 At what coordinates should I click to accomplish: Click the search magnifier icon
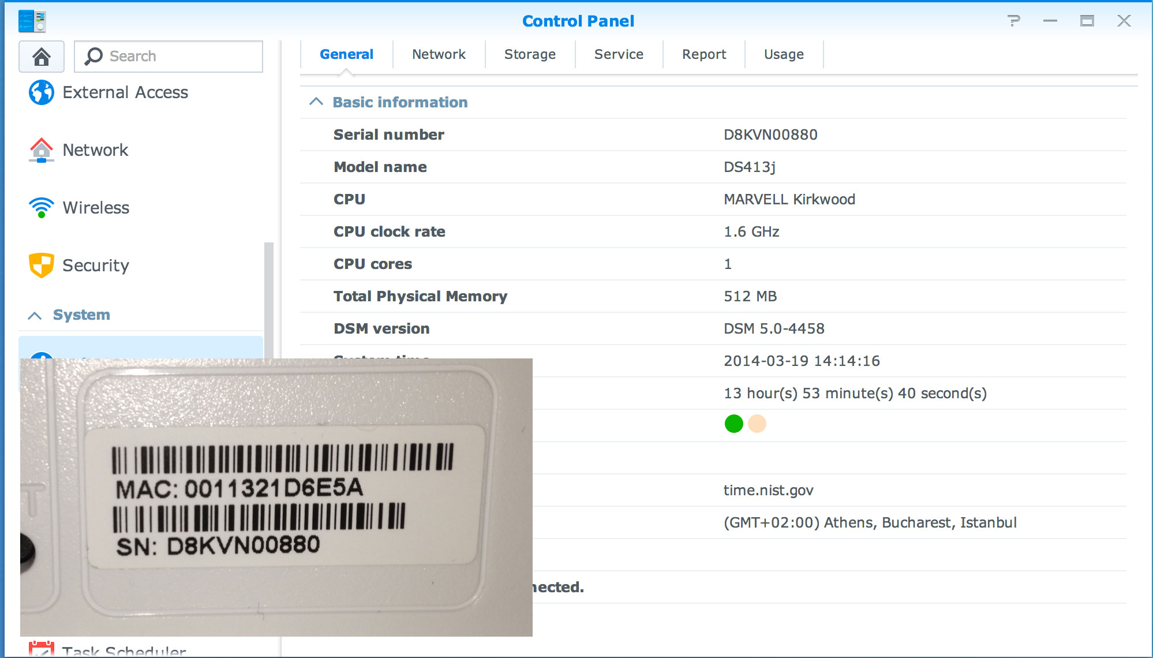point(93,57)
